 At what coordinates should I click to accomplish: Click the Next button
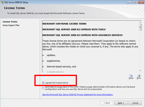[121, 103]
